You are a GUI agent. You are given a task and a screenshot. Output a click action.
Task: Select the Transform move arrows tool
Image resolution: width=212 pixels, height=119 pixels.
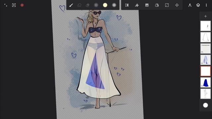point(177,5)
